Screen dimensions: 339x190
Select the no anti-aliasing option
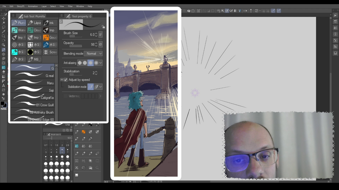80,63
